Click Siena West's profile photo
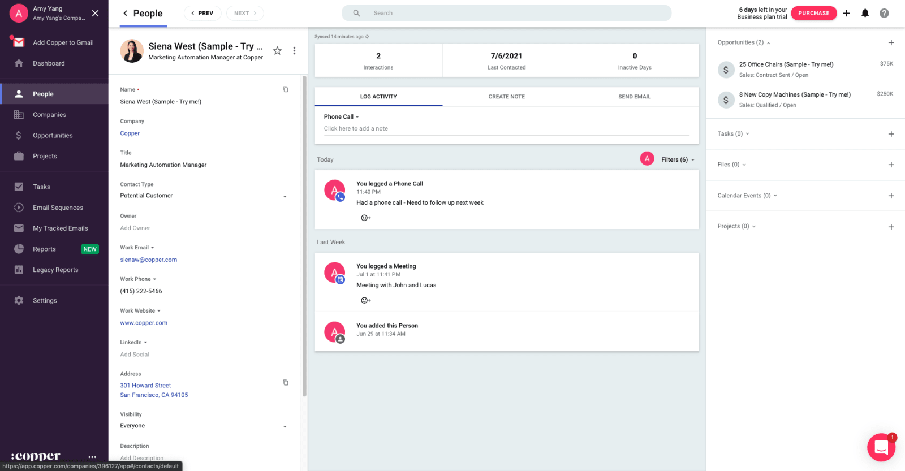905x471 pixels. point(132,51)
